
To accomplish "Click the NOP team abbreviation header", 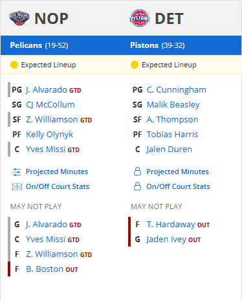I will point(51,19).
